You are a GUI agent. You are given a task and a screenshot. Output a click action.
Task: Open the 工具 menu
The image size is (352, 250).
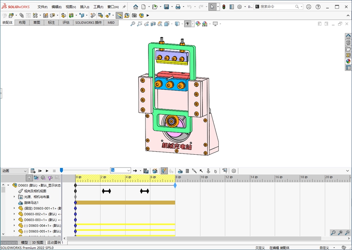click(x=98, y=7)
